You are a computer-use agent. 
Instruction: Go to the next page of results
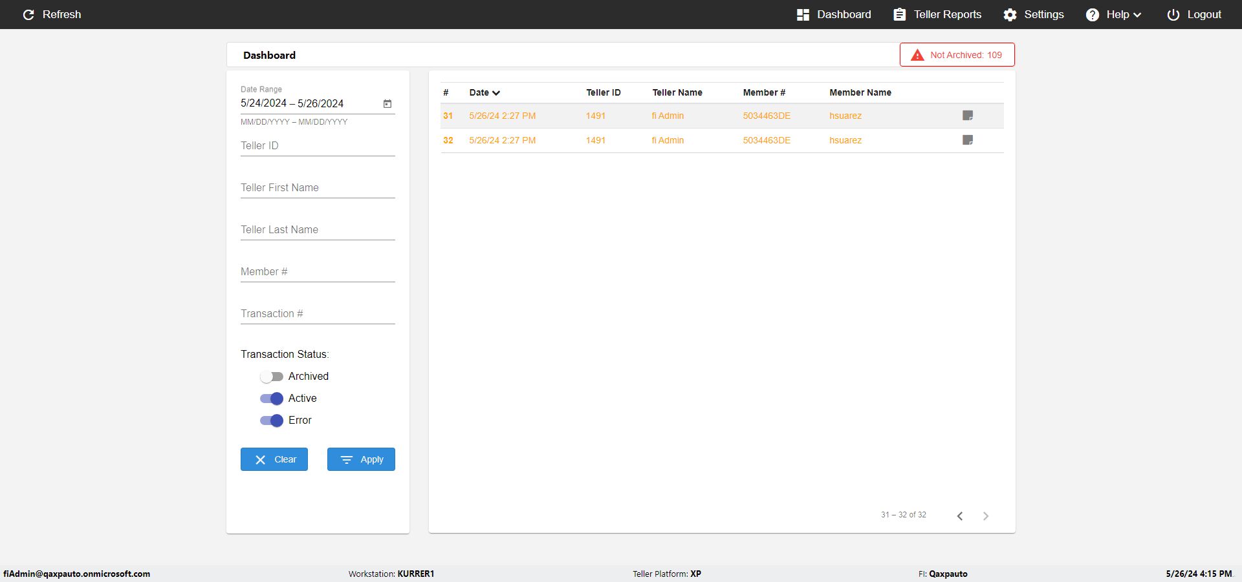click(x=986, y=515)
